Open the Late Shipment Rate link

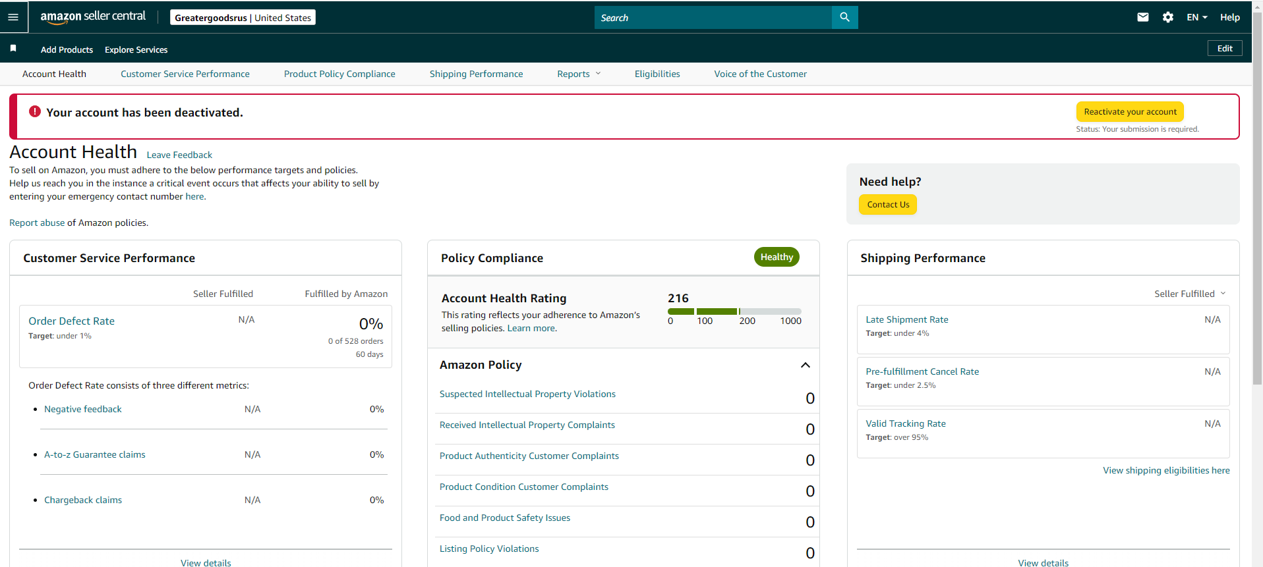pos(907,319)
